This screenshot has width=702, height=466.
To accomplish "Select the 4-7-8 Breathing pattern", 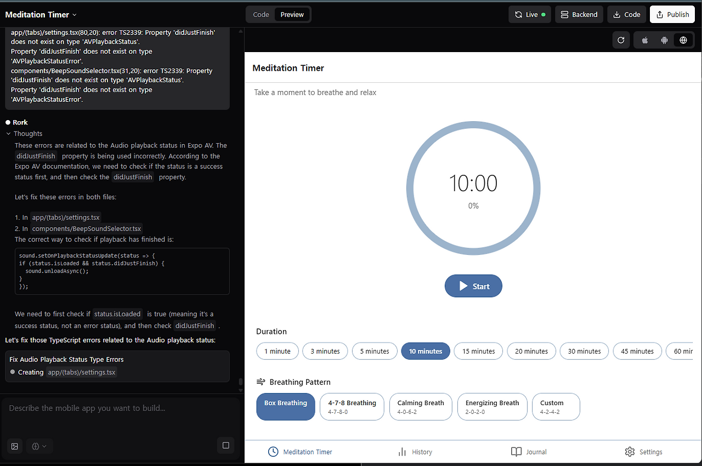I will pyautogui.click(x=352, y=407).
